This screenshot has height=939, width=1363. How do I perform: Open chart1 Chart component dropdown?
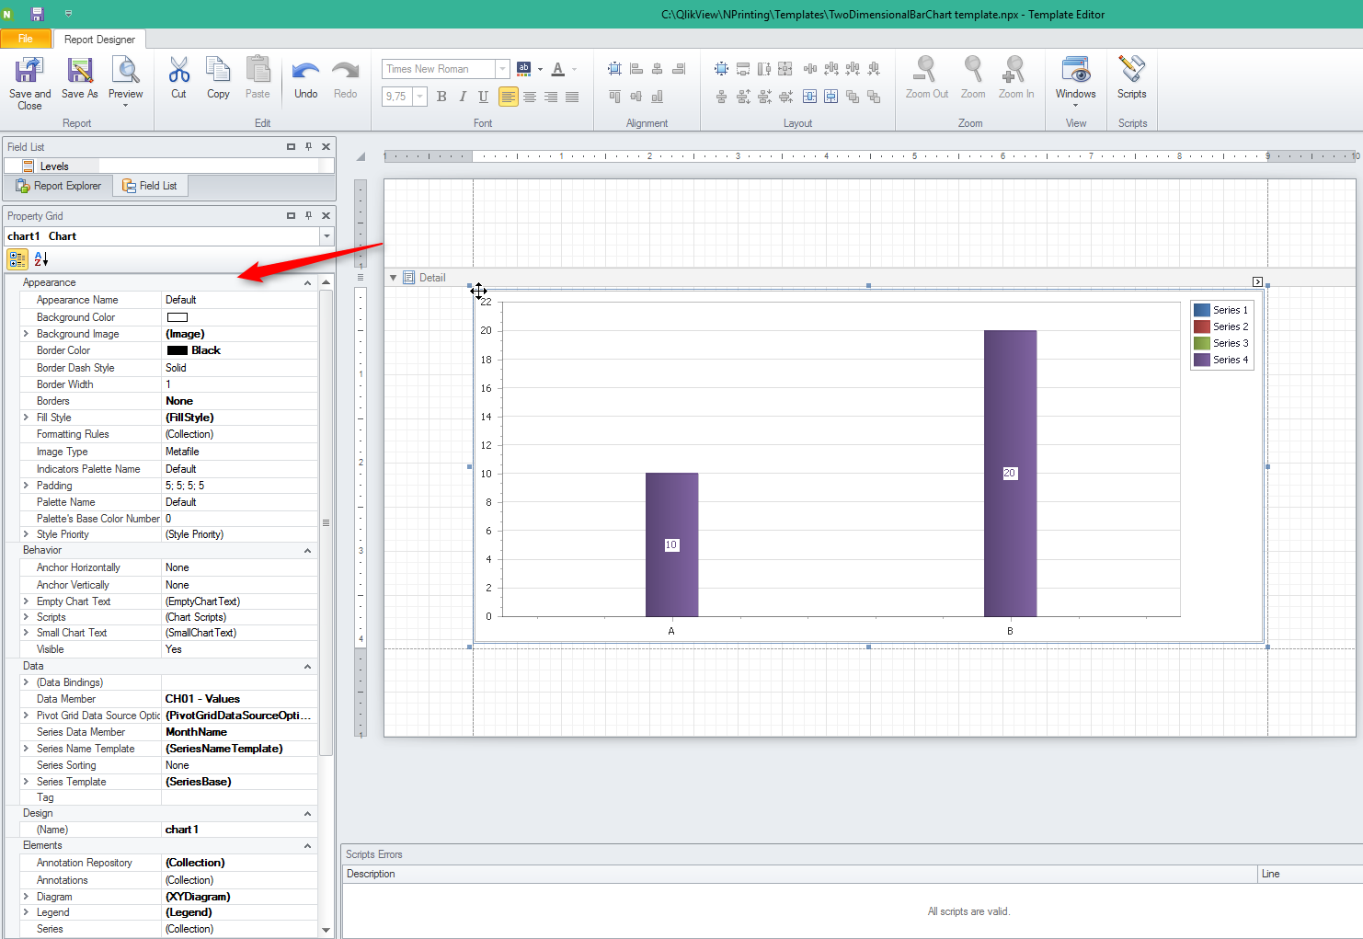pyautogui.click(x=326, y=236)
